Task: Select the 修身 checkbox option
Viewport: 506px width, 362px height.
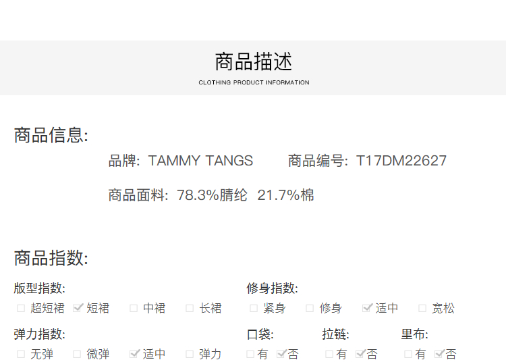Action: [x=310, y=308]
